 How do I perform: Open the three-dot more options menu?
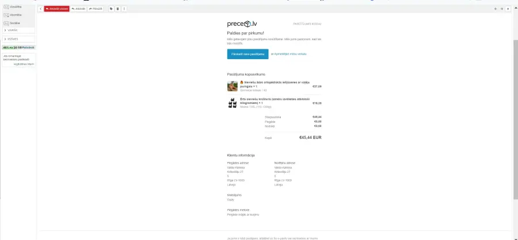(124, 9)
